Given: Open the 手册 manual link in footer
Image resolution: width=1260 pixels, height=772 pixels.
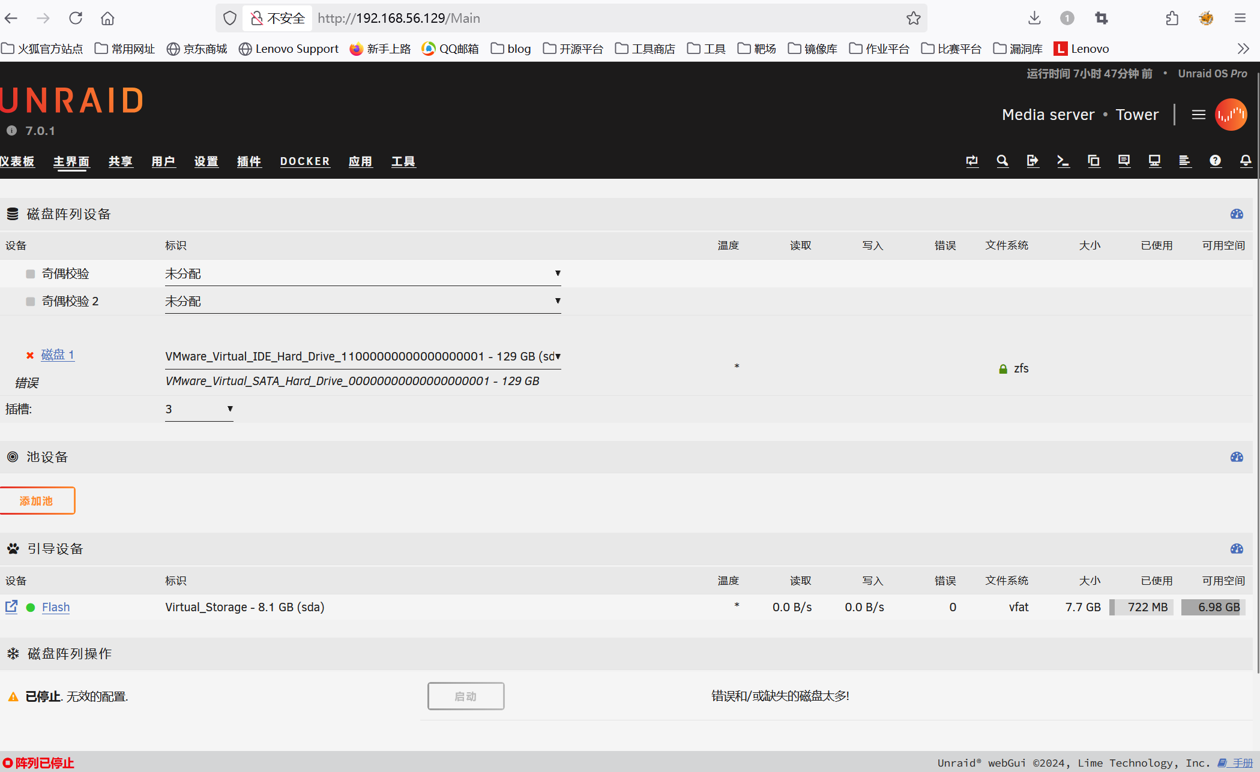Looking at the screenshot, I should 1237,763.
